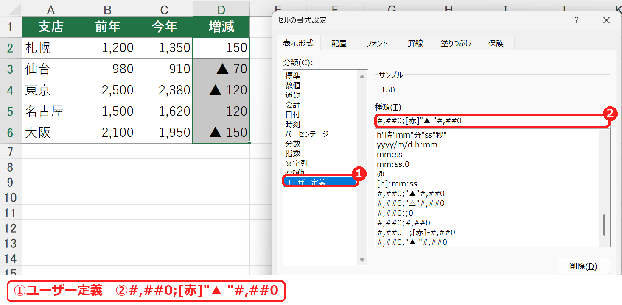622x305 pixels.
Task: Pick the mm:ss.0 format
Action: pyautogui.click(x=392, y=164)
